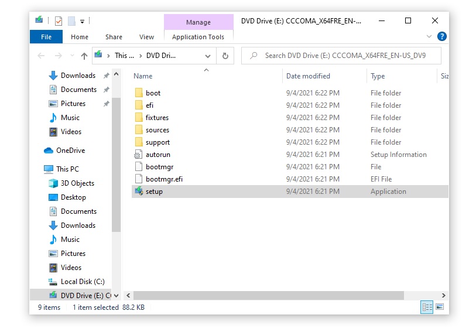Open Desktop under This PC
The image size is (476, 335).
[67, 197]
